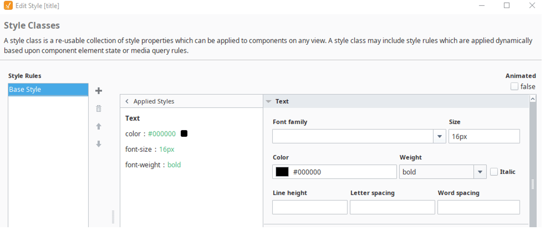543x229 pixels.
Task: Toggle the Italic checkbox
Action: pyautogui.click(x=494, y=172)
